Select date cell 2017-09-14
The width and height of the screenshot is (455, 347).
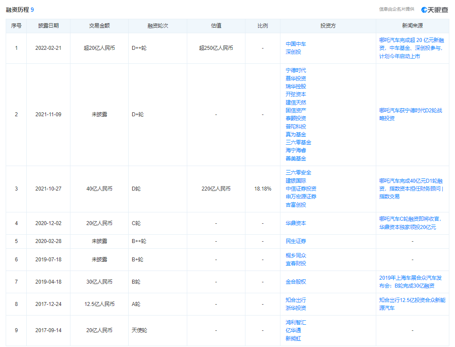49,330
